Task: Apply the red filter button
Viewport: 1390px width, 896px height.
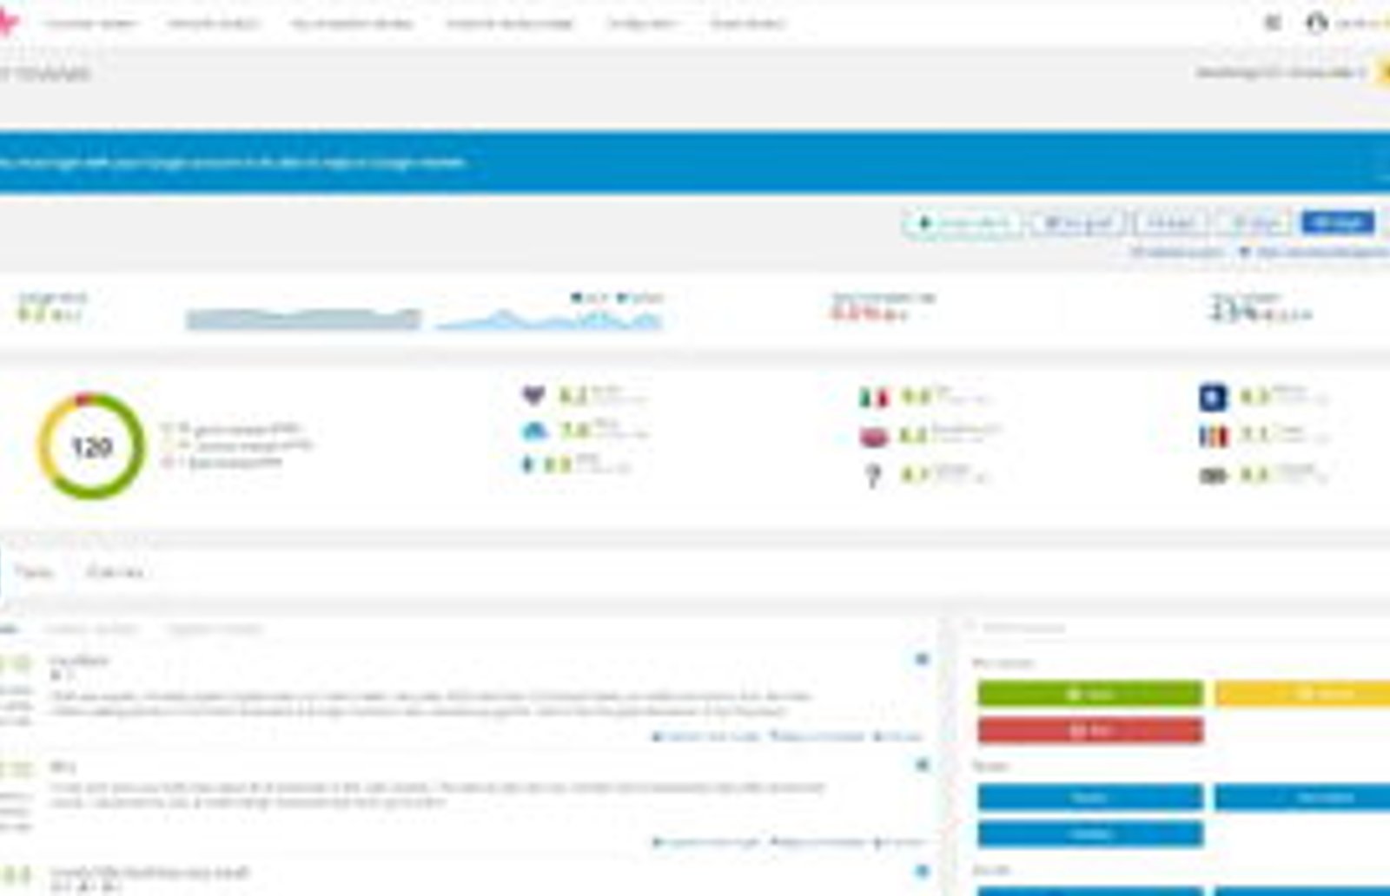Action: [1090, 731]
